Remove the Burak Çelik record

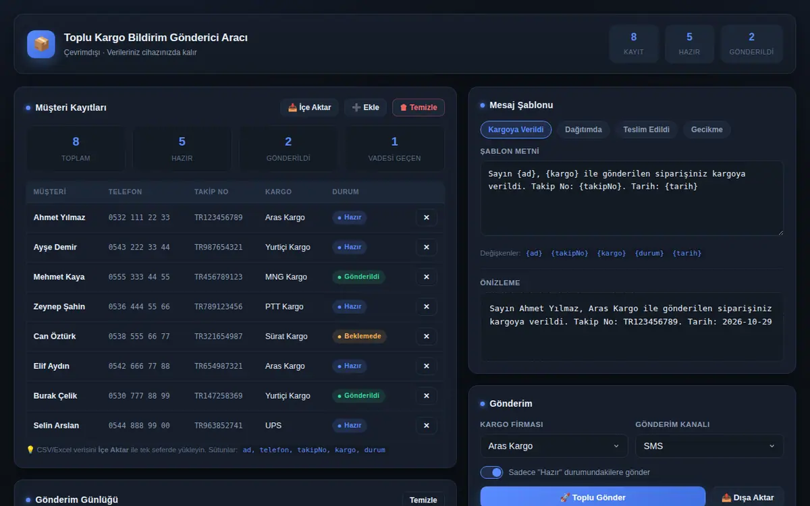tap(426, 395)
